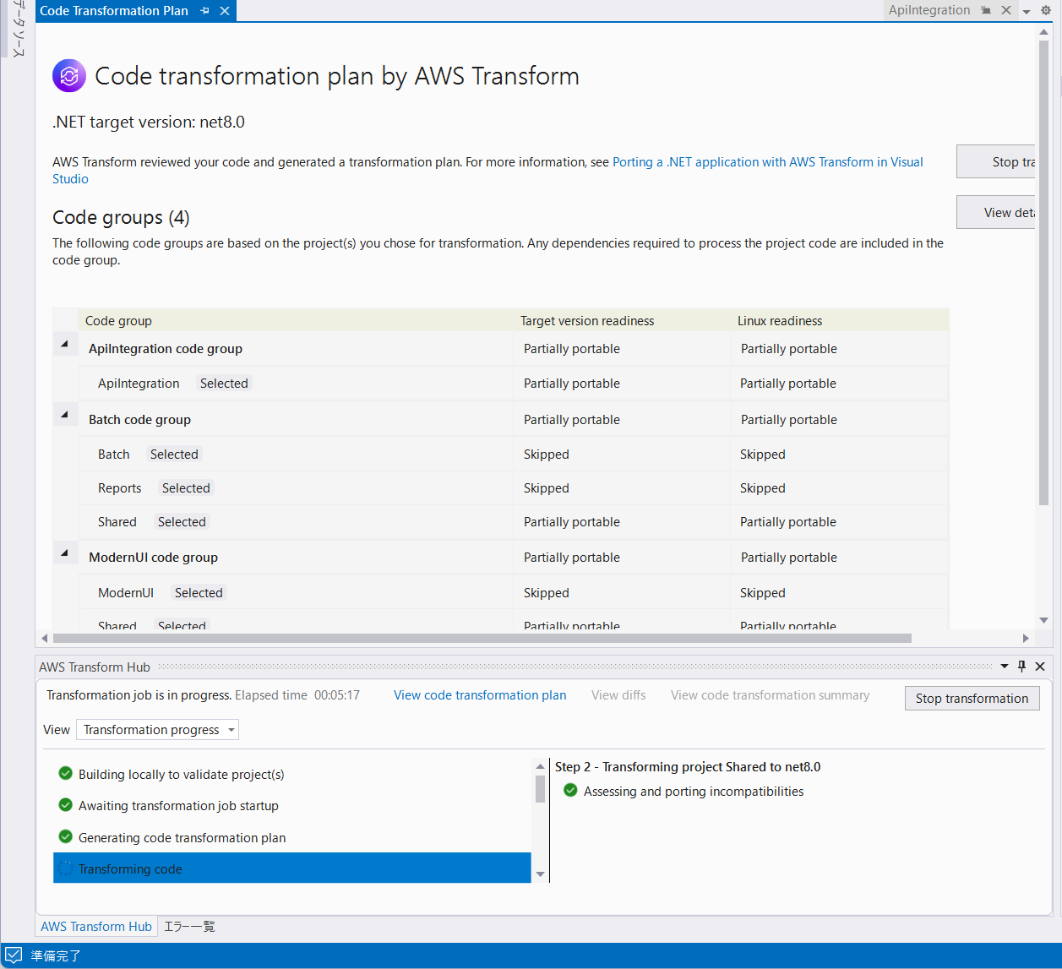Close the Code Transformation Plan tab

tap(225, 11)
